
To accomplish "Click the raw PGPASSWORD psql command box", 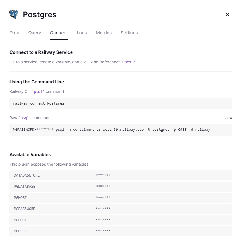I will click(x=121, y=130).
